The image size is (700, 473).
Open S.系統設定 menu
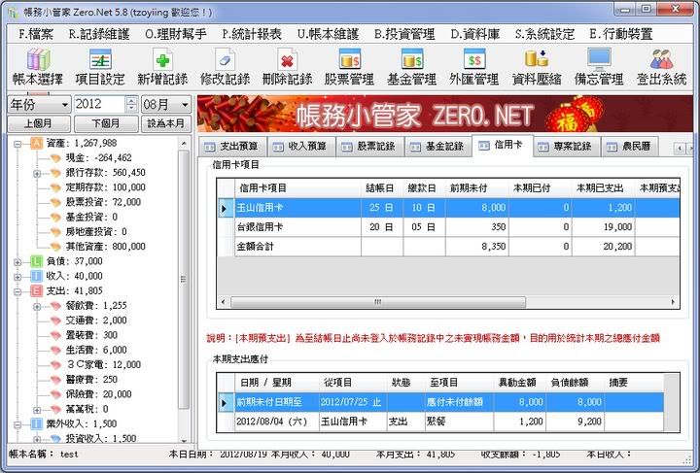pyautogui.click(x=544, y=34)
